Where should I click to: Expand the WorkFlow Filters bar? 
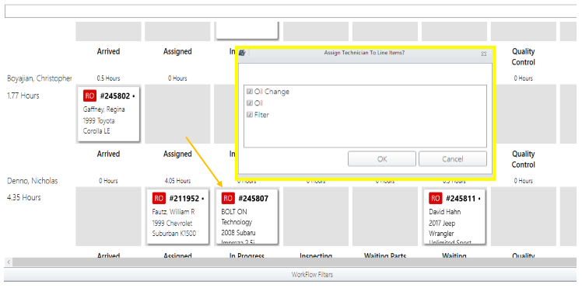[291, 275]
